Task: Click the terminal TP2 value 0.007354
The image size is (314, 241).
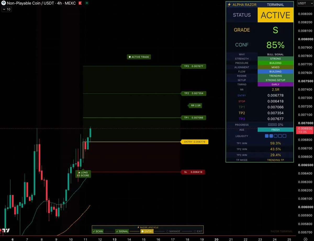Action: (x=276, y=113)
